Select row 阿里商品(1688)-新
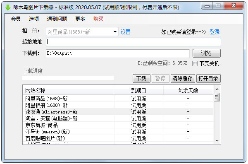This screenshot has height=164, width=248. click(118, 99)
